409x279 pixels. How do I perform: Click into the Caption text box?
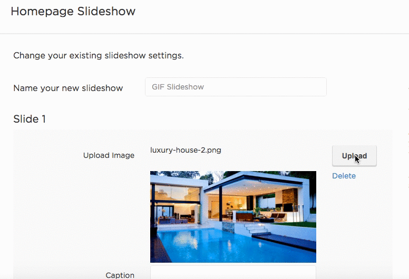(233, 273)
